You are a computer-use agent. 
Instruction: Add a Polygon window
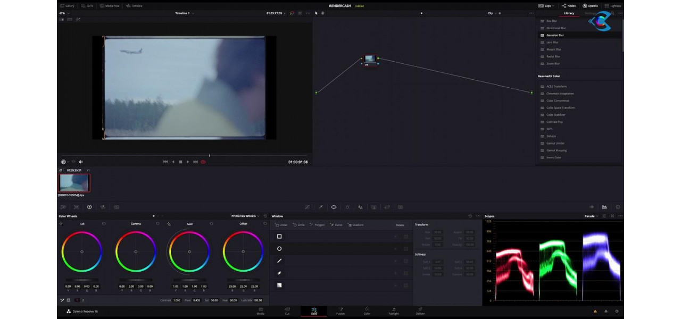(x=317, y=225)
